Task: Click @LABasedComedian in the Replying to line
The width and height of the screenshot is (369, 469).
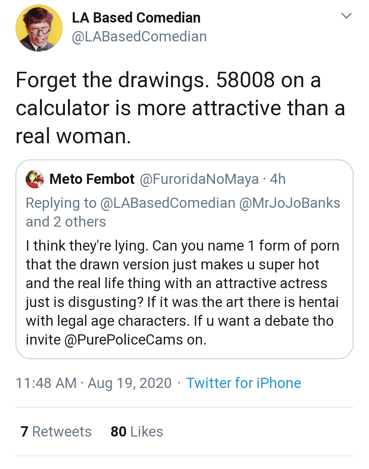Action: tap(168, 203)
